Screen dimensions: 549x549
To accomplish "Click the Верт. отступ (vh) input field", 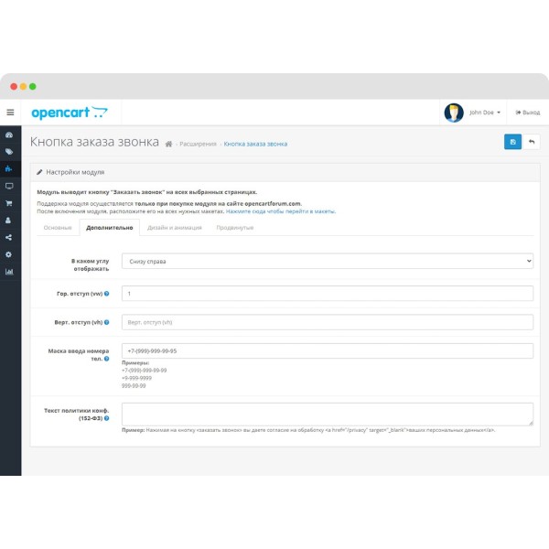I will [328, 322].
